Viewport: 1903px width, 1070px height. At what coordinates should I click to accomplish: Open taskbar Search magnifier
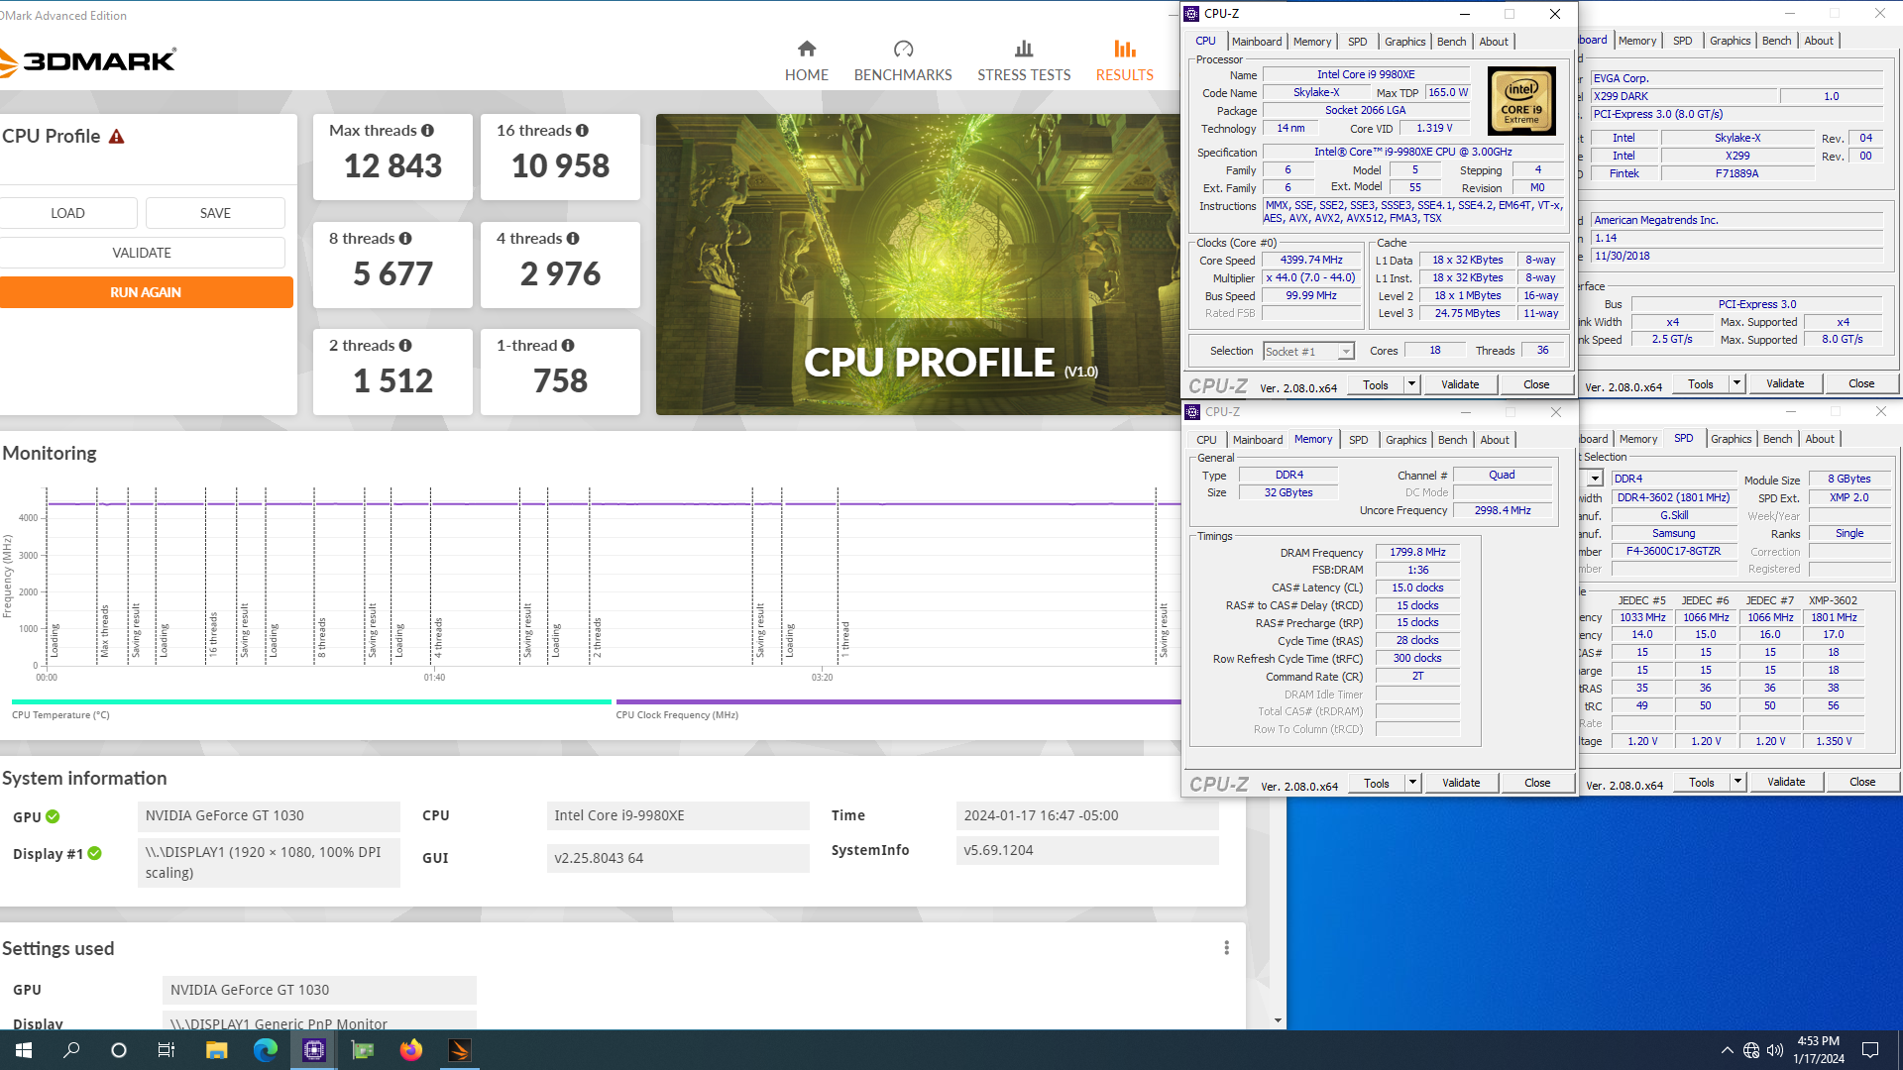point(71,1050)
